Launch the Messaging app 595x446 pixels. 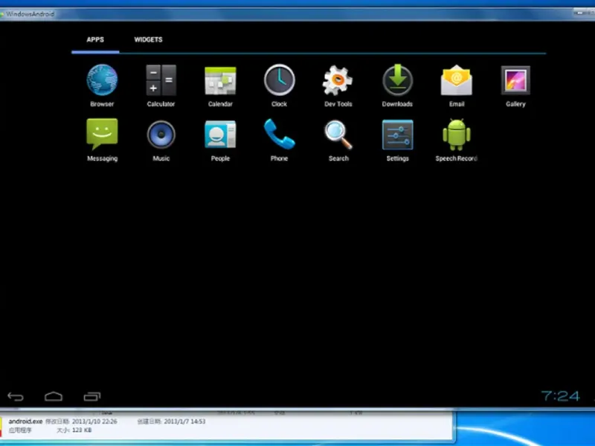point(102,140)
